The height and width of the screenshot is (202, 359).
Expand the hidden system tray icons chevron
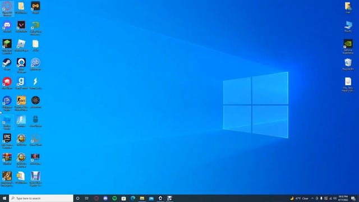click(312, 198)
